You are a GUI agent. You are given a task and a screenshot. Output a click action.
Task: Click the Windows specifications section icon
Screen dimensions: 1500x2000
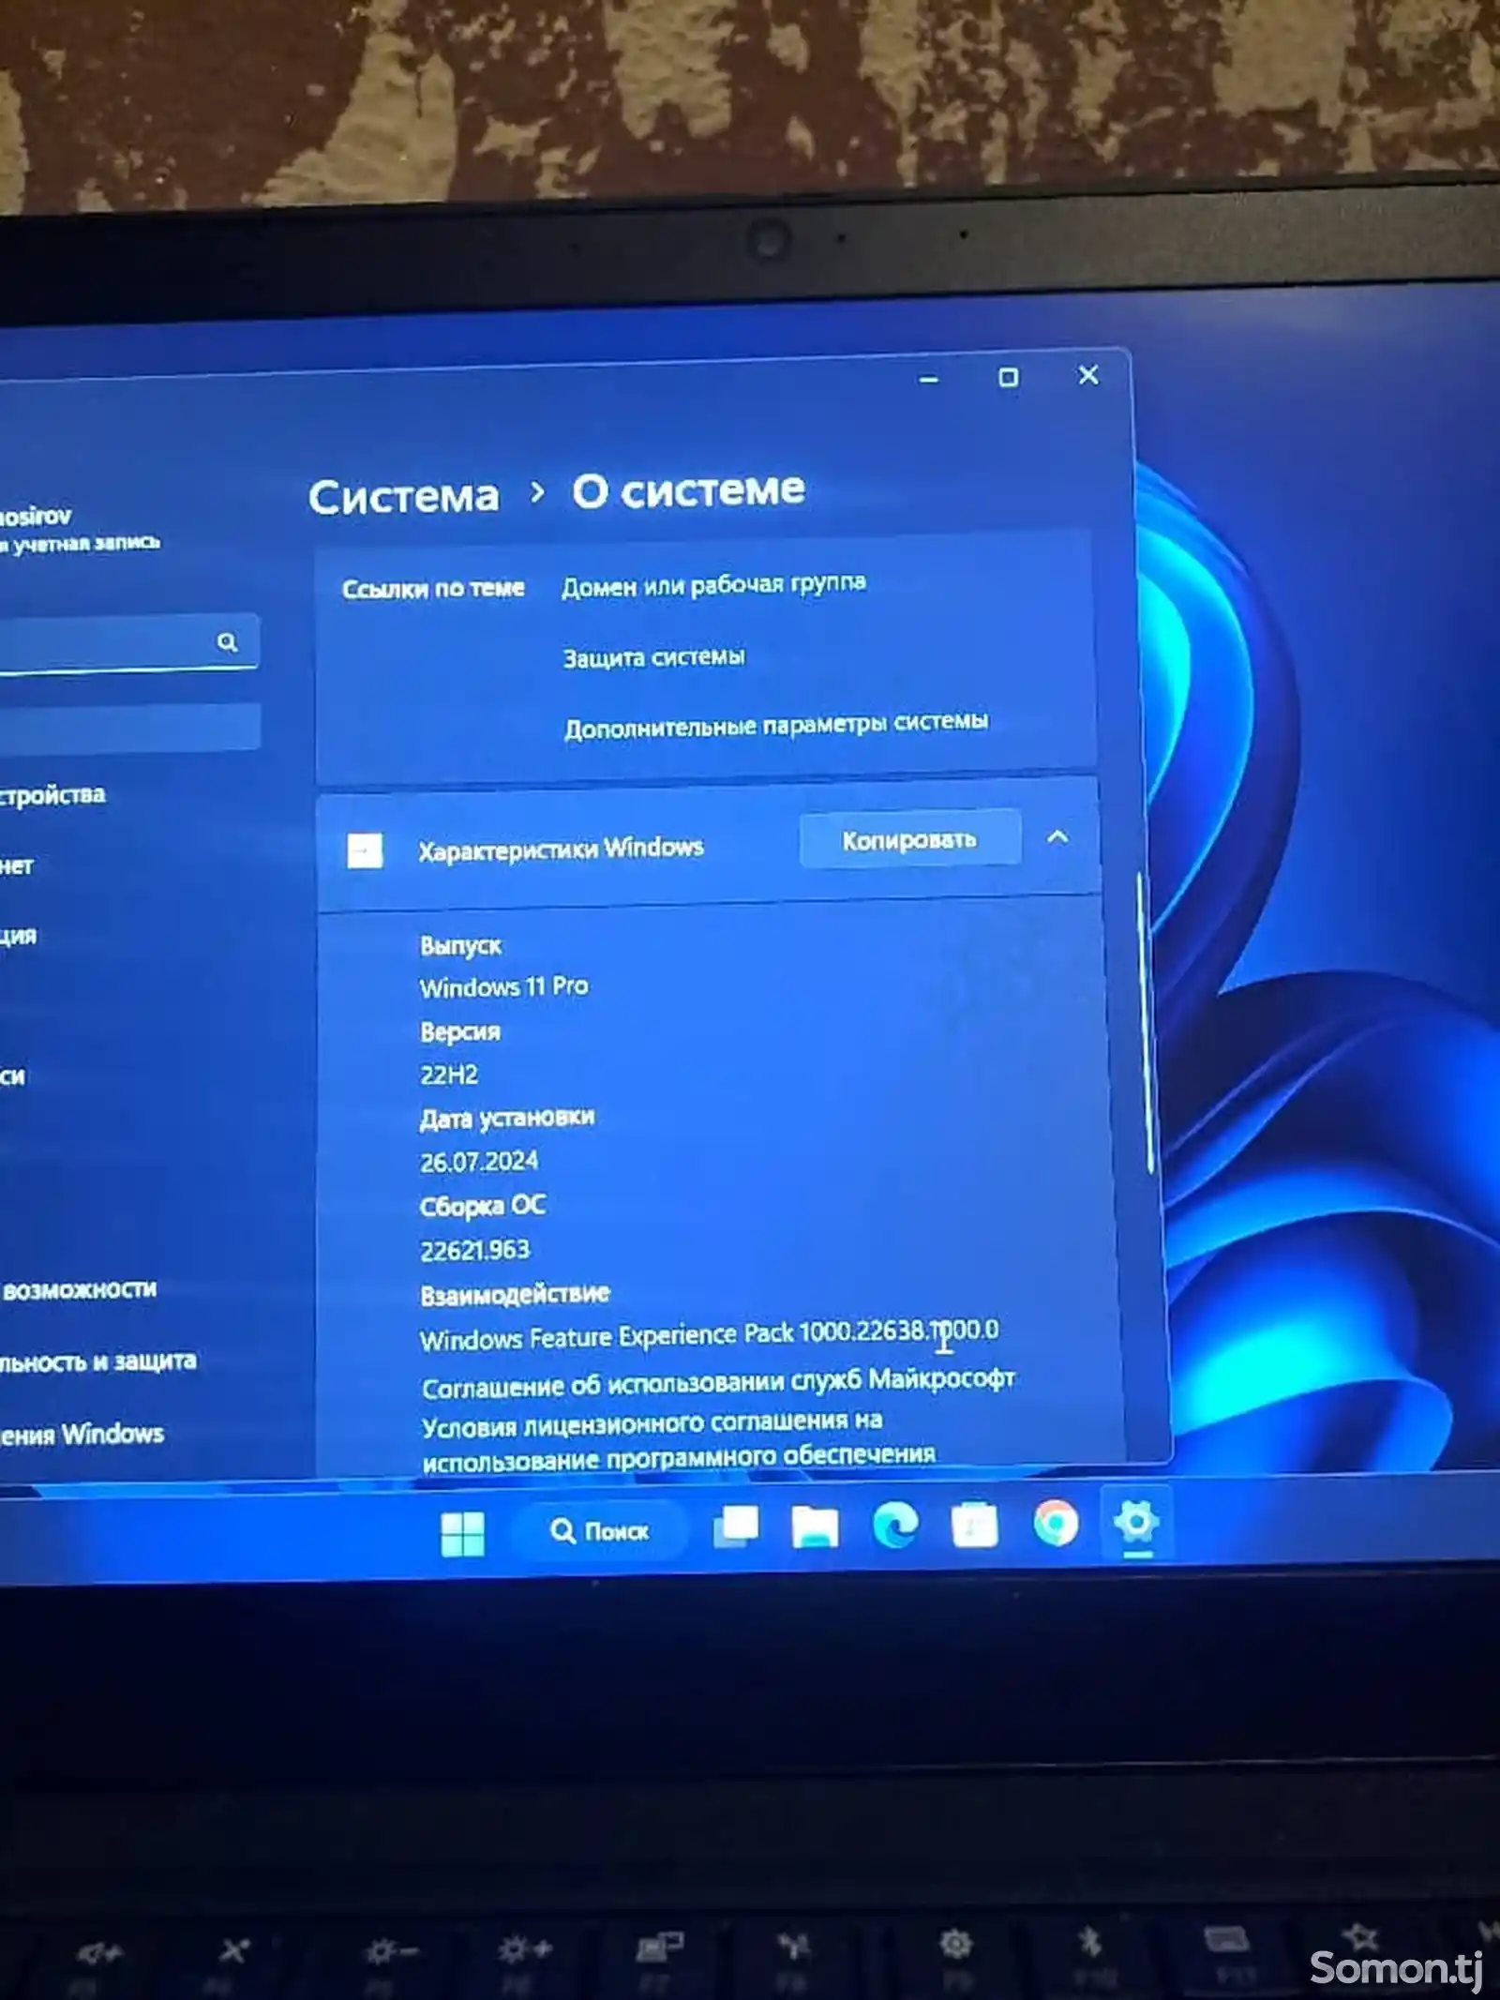[365, 851]
